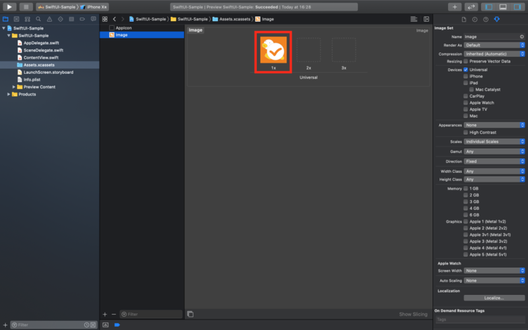This screenshot has width=528, height=330.
Task: Enable the iPad device checkbox
Action: [466, 83]
